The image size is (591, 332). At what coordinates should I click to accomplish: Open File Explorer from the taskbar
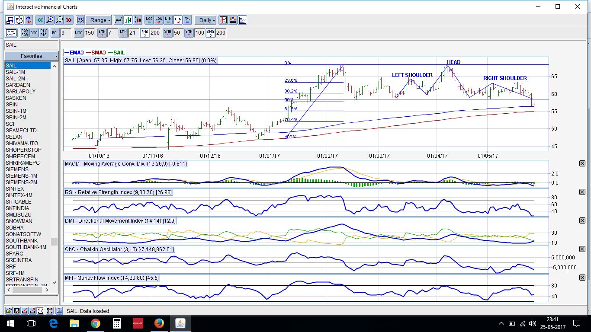click(x=74, y=323)
